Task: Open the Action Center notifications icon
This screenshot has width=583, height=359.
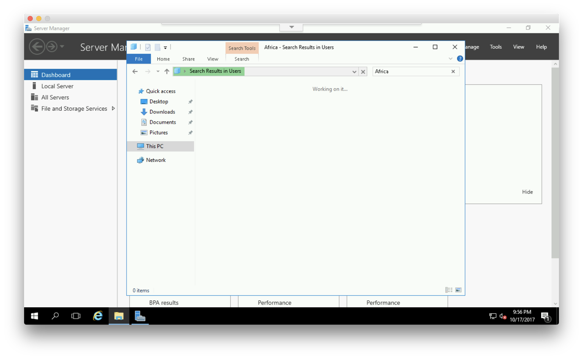Action: click(x=545, y=316)
